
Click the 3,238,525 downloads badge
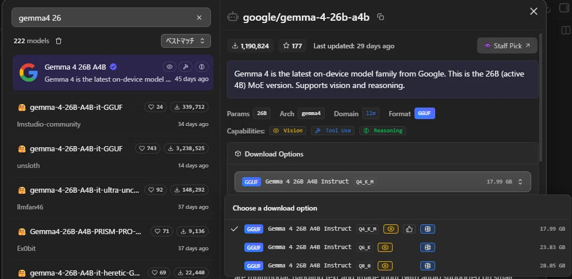coord(186,148)
